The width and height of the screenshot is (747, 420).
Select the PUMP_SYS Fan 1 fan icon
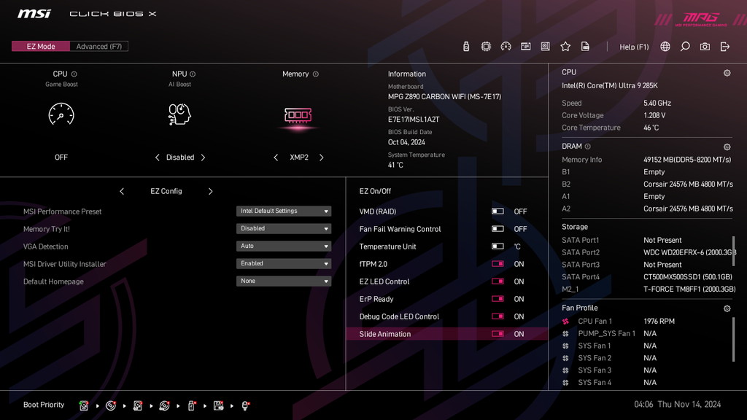[x=565, y=334]
